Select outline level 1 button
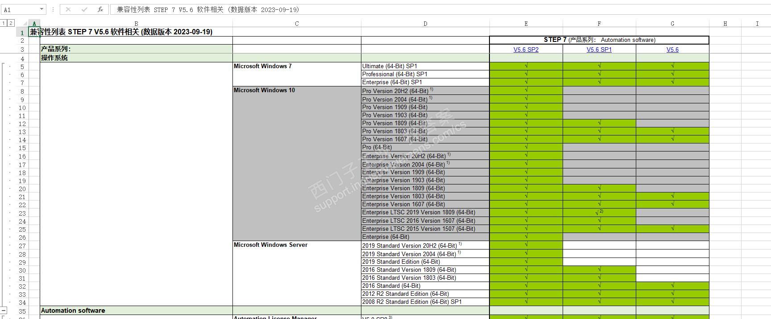The width and height of the screenshot is (771, 319). tap(4, 23)
